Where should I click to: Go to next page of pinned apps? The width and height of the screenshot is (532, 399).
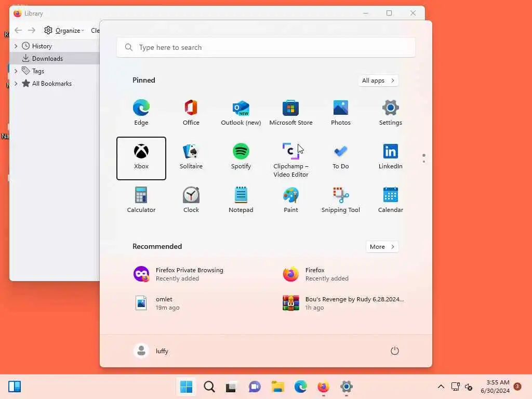point(424,162)
